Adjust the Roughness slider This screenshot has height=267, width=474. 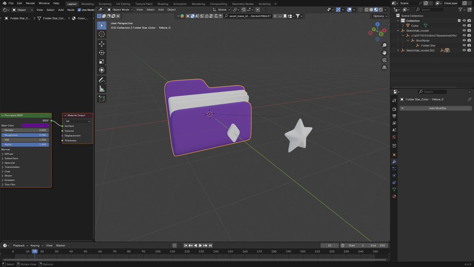coord(25,135)
